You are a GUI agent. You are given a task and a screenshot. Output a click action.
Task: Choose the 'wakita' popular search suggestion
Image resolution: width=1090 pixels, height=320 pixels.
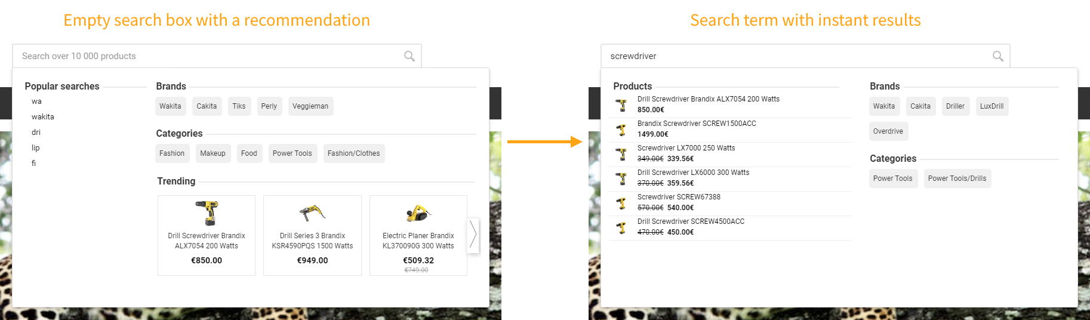click(x=43, y=117)
